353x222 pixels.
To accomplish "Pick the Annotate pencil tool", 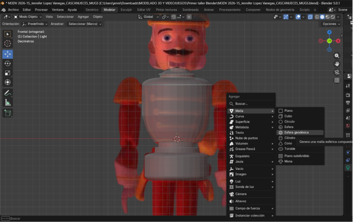I will [8, 93].
